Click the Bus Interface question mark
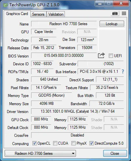The width and height of the screenshot is (131, 161). coord(123,72)
